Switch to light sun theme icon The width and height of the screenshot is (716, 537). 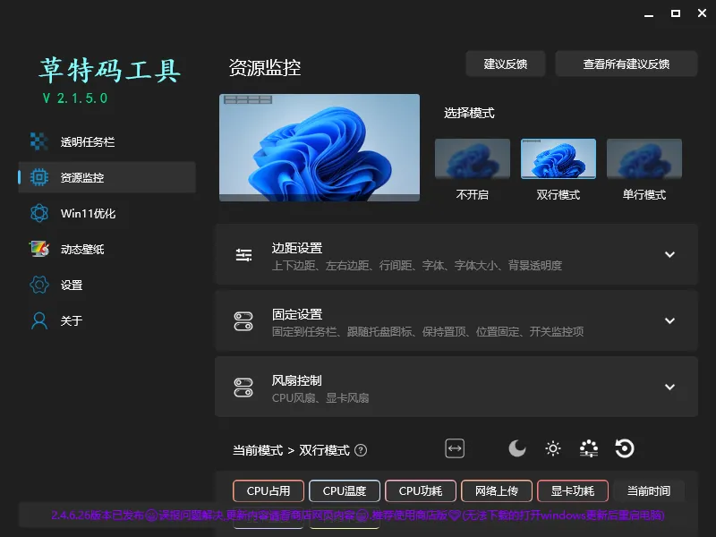point(553,448)
